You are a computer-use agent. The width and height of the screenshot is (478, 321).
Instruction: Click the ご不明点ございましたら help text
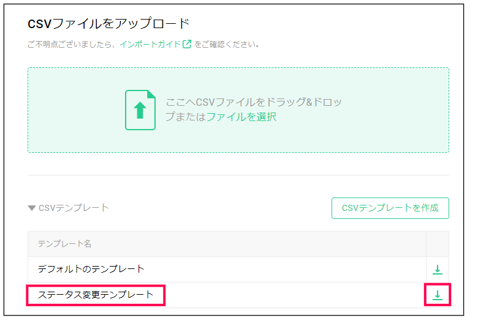71,45
